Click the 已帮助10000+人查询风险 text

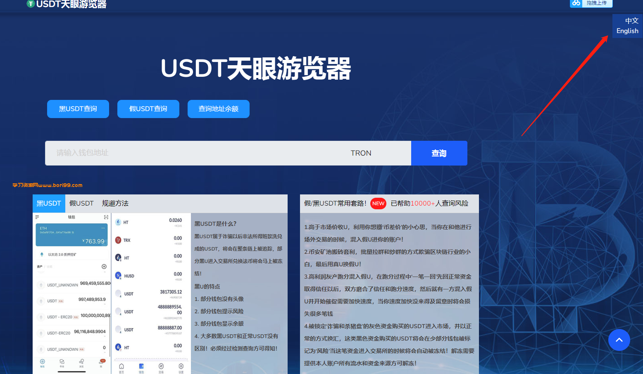[429, 204]
